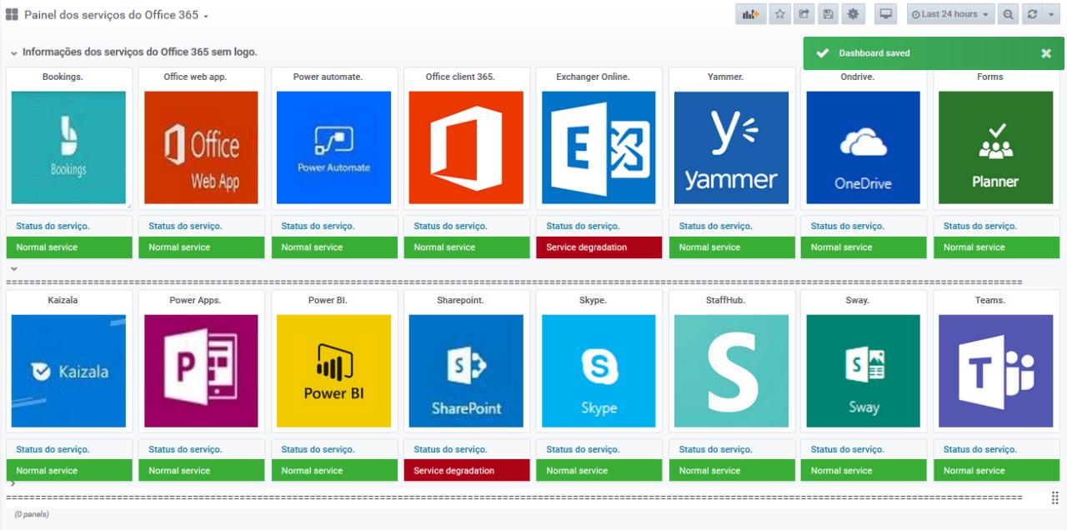Click the StaffHub logo image
This screenshot has height=530, width=1067.
tap(731, 371)
